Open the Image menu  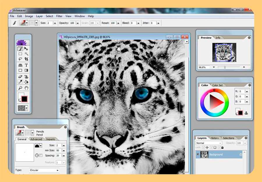click(x=29, y=16)
